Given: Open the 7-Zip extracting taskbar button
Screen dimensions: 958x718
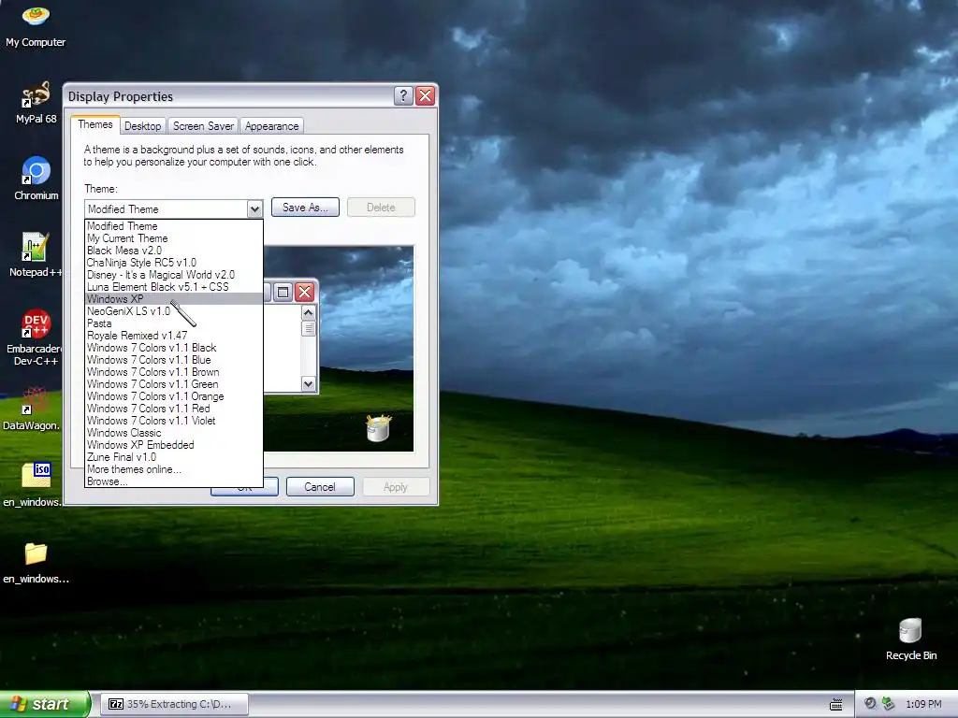Looking at the screenshot, I should pos(174,704).
